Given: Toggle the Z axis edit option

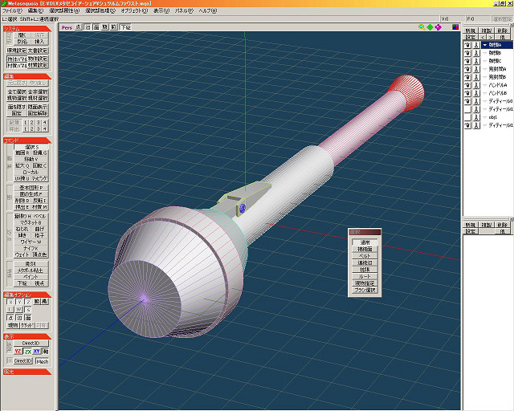Looking at the screenshot, I should point(28,302).
